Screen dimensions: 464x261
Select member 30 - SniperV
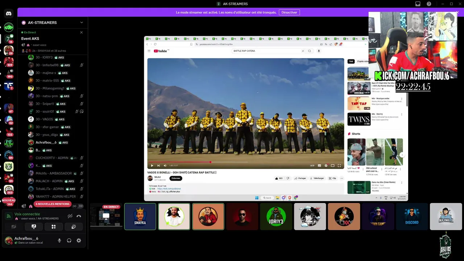coord(56,104)
